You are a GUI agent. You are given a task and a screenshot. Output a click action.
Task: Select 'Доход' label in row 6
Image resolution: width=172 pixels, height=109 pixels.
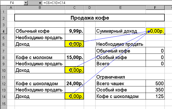pos(40,44)
